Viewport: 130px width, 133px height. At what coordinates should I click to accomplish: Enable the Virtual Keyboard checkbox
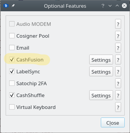click(12, 107)
